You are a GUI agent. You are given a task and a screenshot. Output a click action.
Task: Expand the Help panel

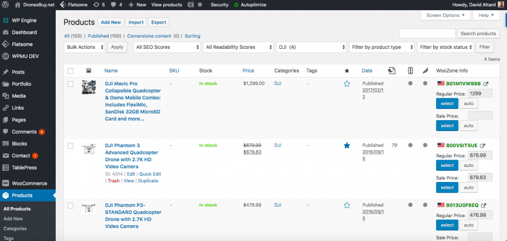[x=486, y=15]
